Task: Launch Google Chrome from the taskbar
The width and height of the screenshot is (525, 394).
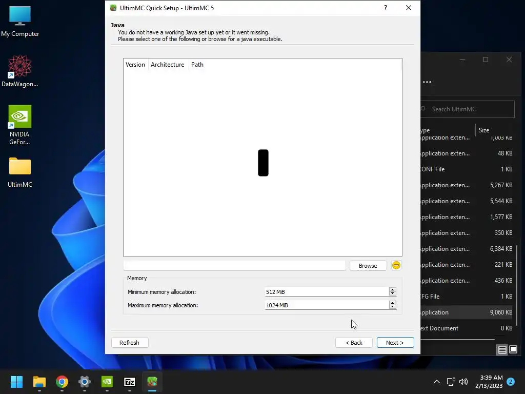Action: [62, 382]
